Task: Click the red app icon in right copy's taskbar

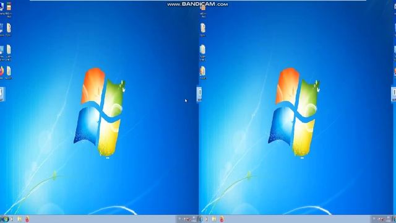Action: coord(222,219)
